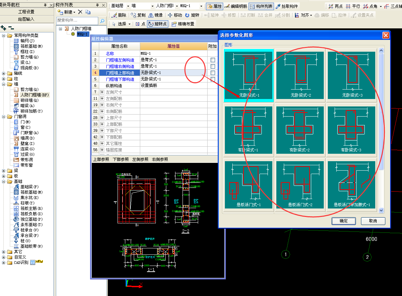Expand the 上部配筋 property group
The width and height of the screenshot is (402, 296).
[x=102, y=124]
